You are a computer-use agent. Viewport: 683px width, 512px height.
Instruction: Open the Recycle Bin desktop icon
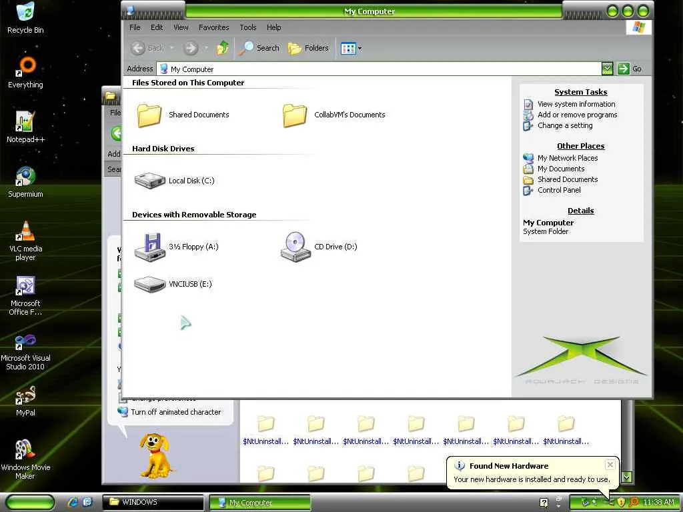tap(25, 18)
